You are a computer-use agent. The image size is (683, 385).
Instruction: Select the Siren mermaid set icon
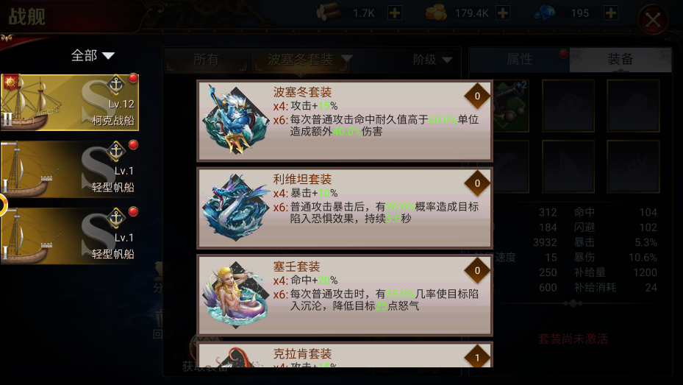pyautogui.click(x=236, y=294)
